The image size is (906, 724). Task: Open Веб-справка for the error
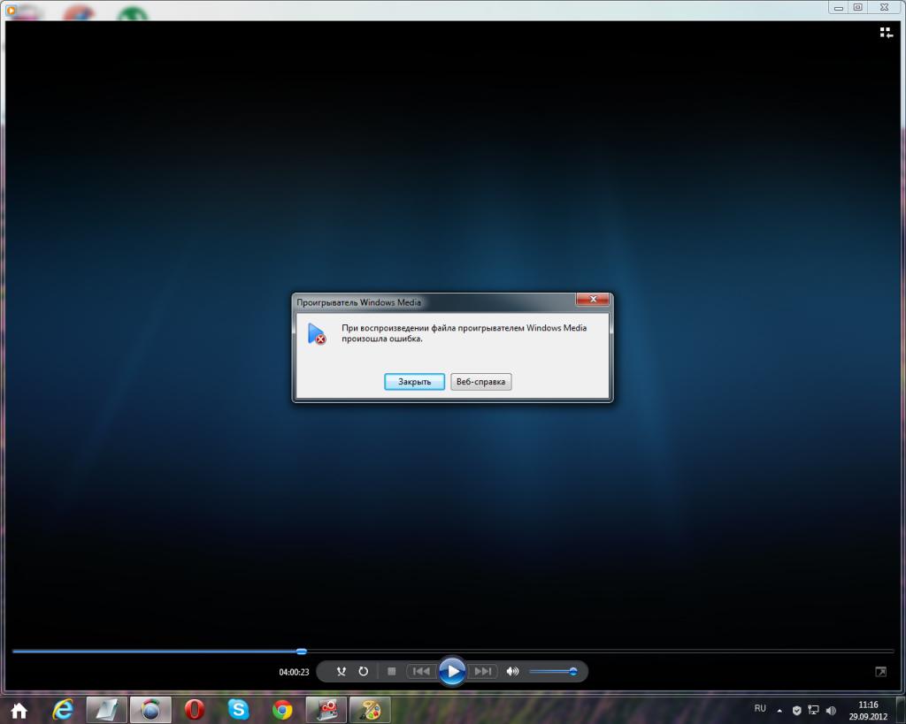tap(480, 382)
